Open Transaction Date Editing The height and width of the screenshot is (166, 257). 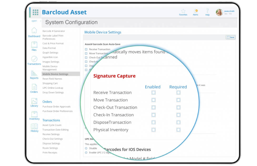pos(56,130)
